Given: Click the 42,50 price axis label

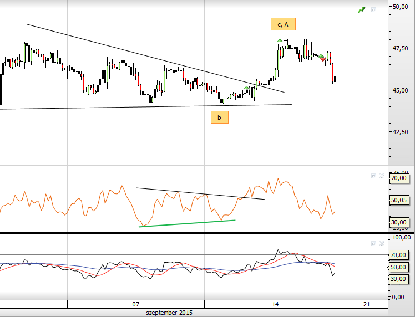Looking at the screenshot, I should (400, 132).
